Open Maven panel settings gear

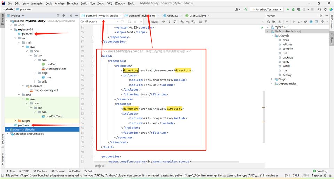[321, 16]
